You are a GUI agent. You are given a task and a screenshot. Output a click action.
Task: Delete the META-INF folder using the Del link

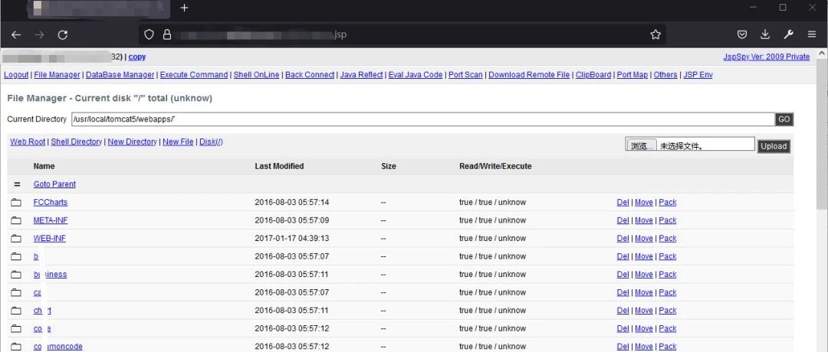click(623, 220)
